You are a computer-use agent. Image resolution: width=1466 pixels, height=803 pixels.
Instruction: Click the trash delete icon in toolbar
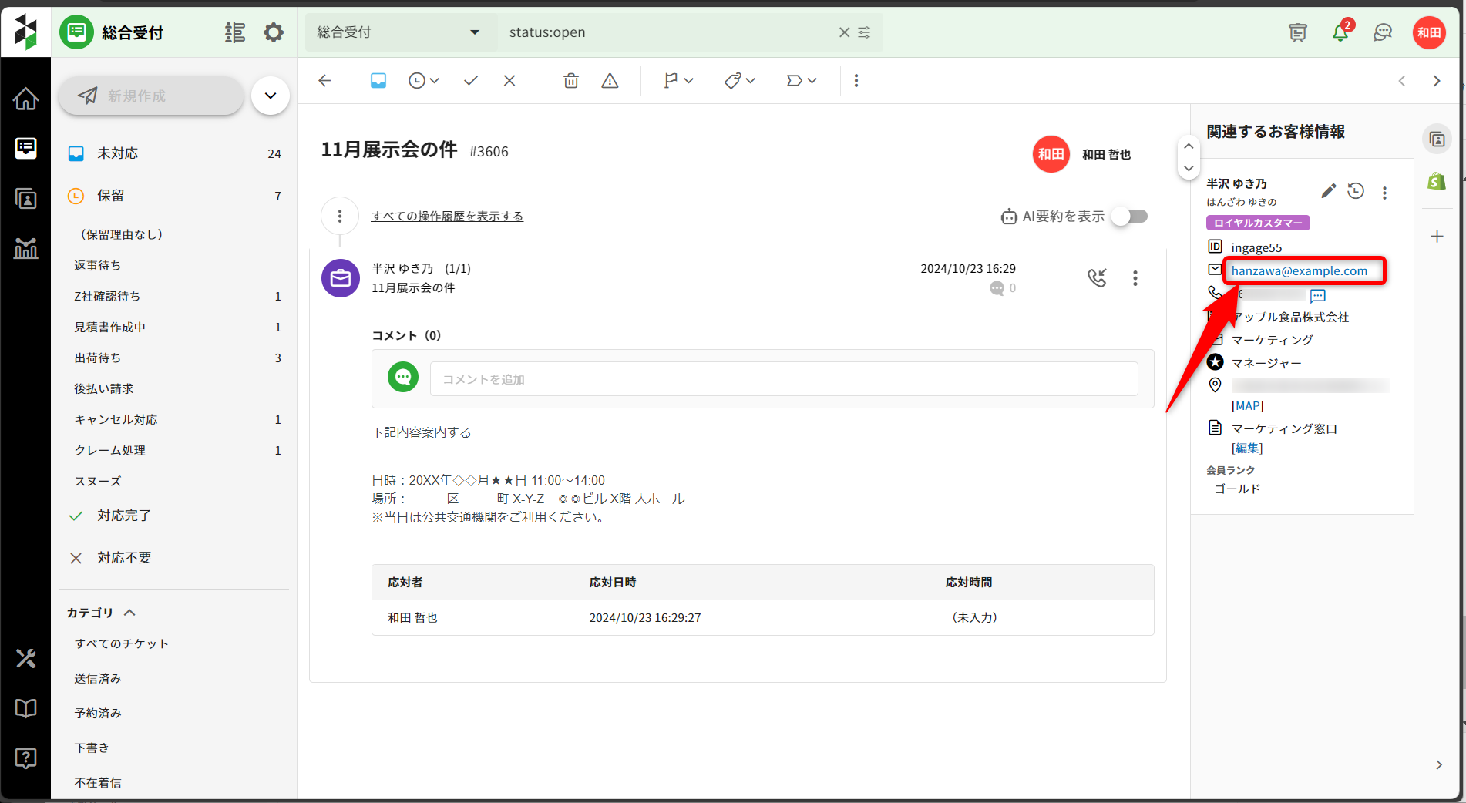tap(570, 81)
